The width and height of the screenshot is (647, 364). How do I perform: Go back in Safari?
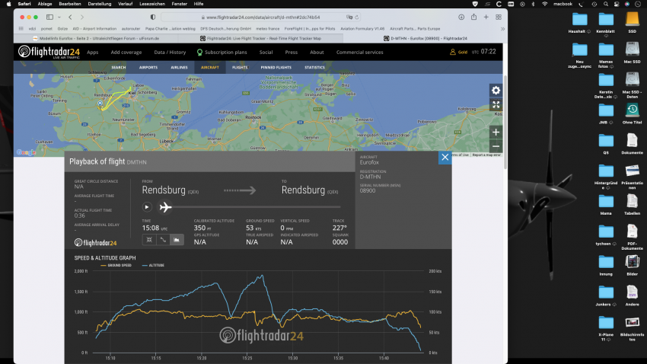pyautogui.click(x=70, y=18)
